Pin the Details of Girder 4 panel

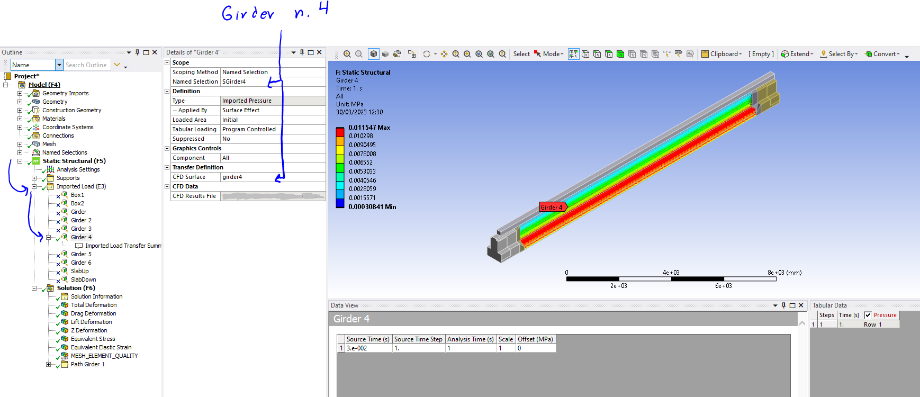(x=302, y=52)
